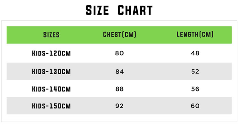Click the Chest(cm) column header
This screenshot has height=127, width=238.
(x=120, y=35)
